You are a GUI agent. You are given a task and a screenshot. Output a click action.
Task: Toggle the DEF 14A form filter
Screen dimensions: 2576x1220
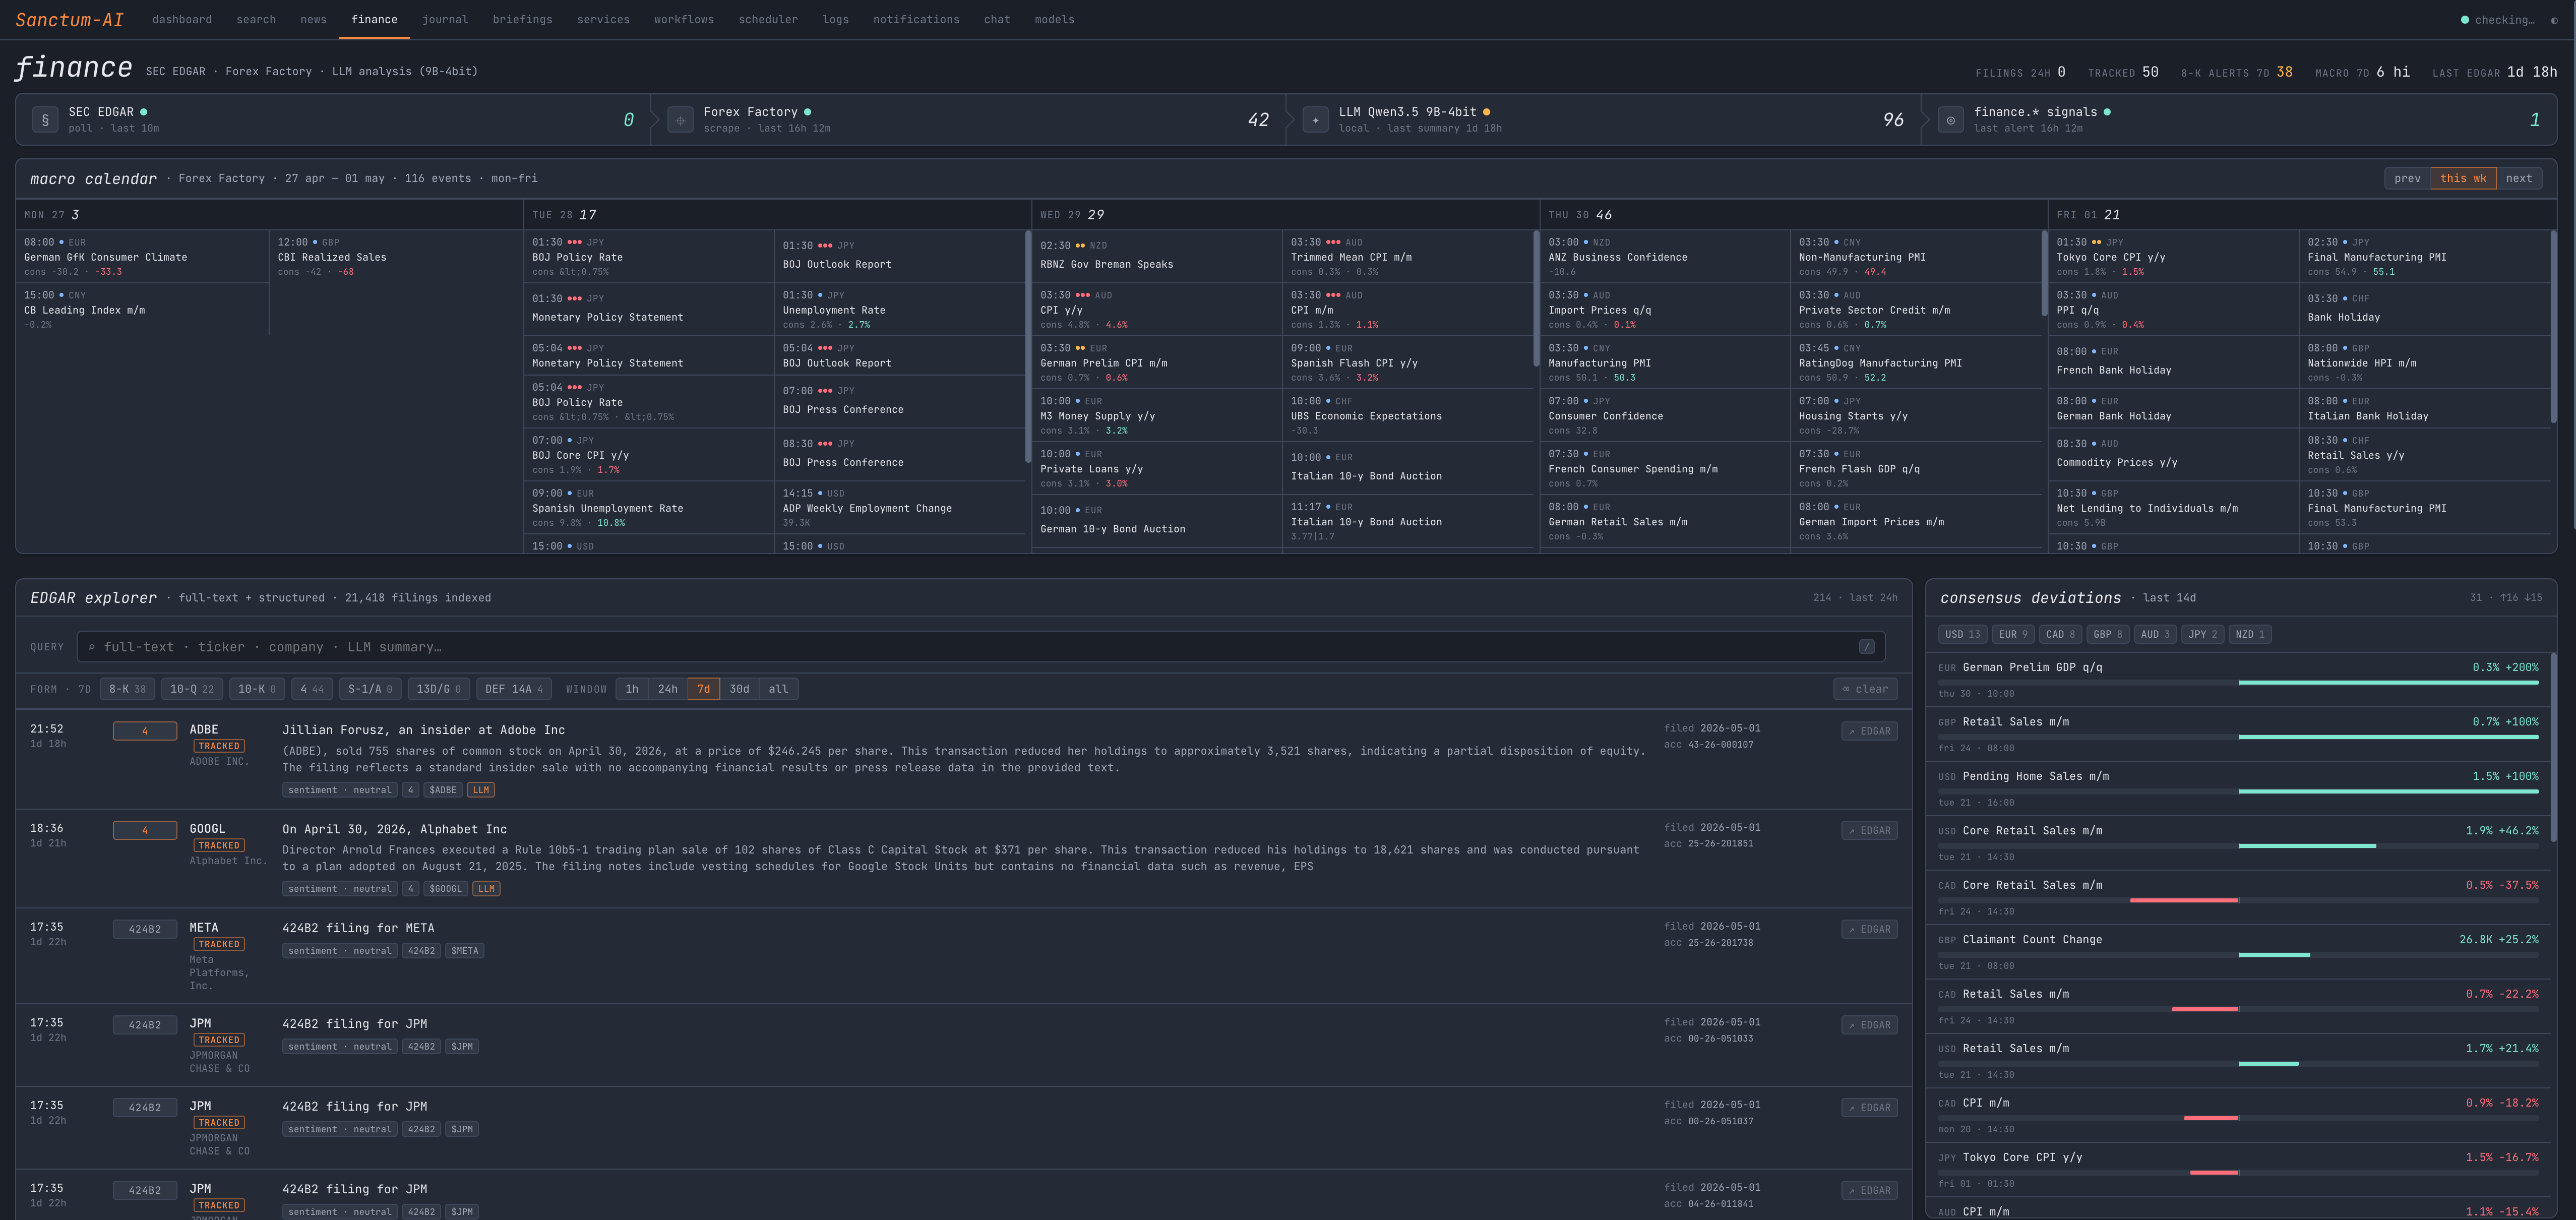(x=514, y=689)
